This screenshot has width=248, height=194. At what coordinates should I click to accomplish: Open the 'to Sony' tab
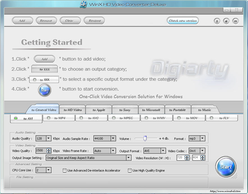[125, 110]
